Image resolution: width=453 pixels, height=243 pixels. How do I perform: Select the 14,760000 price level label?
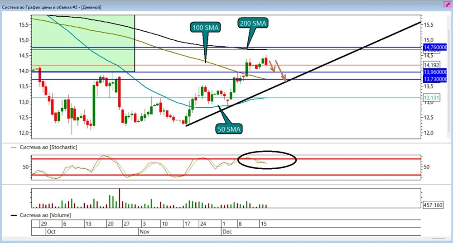tap(435, 48)
